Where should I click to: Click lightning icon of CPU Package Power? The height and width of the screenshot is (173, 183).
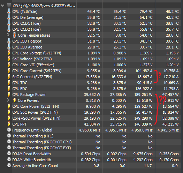pyautogui.click(x=9, y=95)
